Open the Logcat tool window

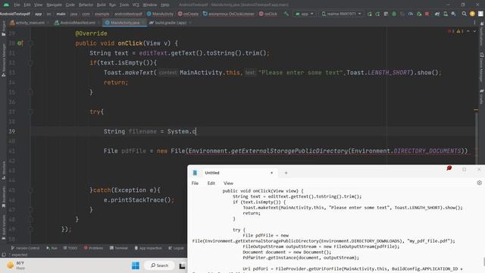click(176, 248)
